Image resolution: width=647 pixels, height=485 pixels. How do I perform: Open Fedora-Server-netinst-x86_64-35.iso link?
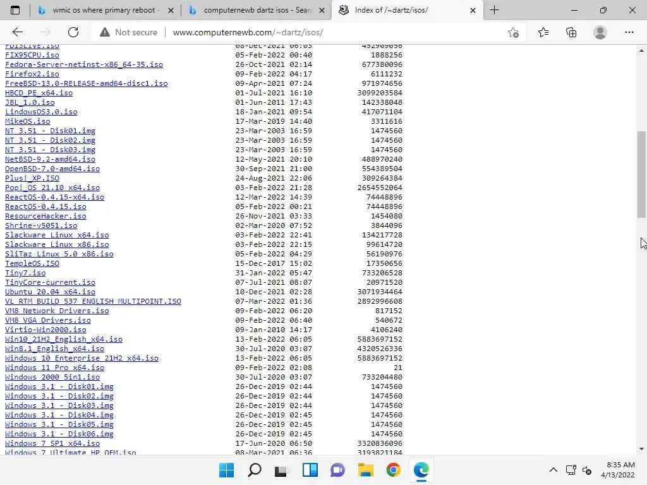pos(84,64)
